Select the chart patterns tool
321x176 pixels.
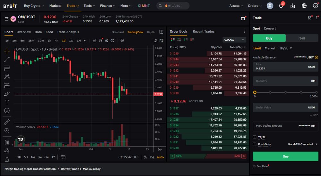point(7,76)
